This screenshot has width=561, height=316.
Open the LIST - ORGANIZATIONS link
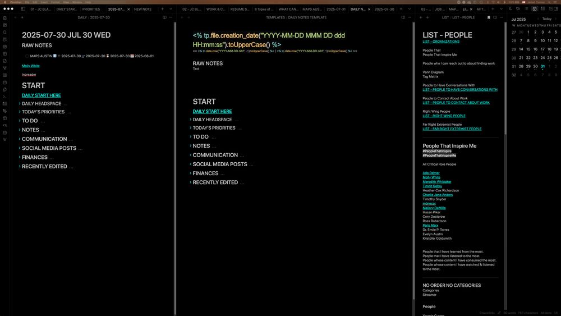pos(441,42)
